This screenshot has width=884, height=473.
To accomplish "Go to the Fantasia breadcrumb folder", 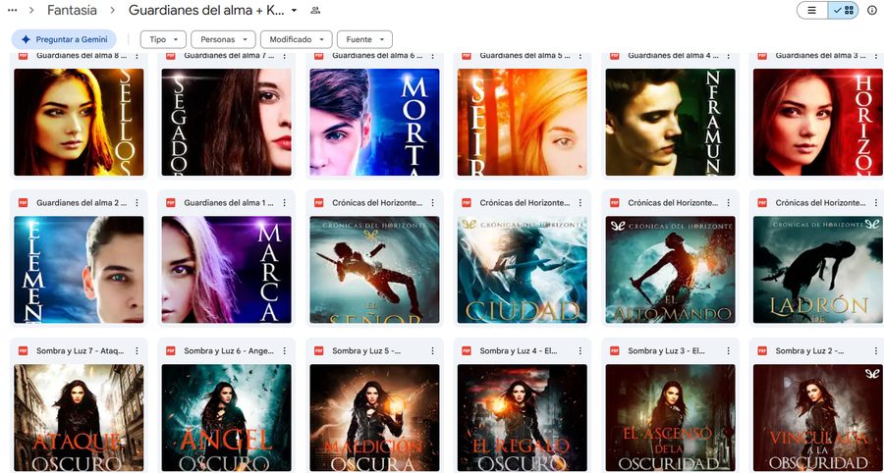I will [x=72, y=10].
